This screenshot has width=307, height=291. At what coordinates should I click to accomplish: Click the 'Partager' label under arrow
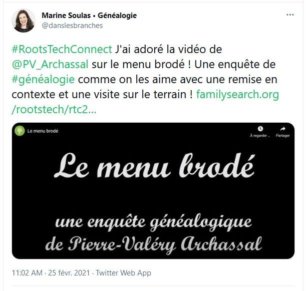[283, 136]
